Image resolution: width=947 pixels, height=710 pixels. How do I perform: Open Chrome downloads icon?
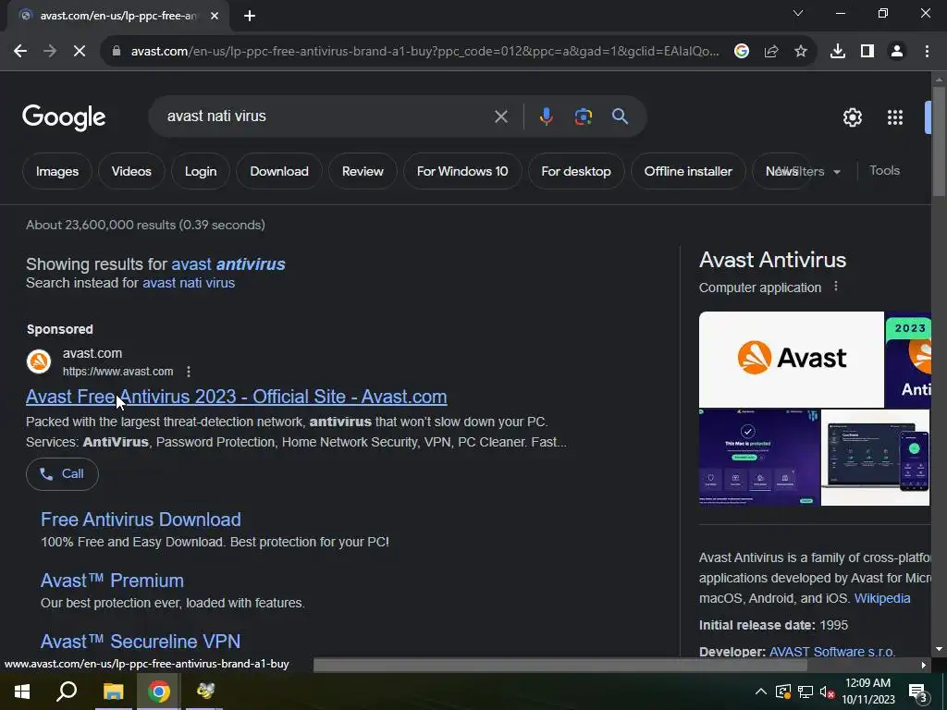pos(838,52)
